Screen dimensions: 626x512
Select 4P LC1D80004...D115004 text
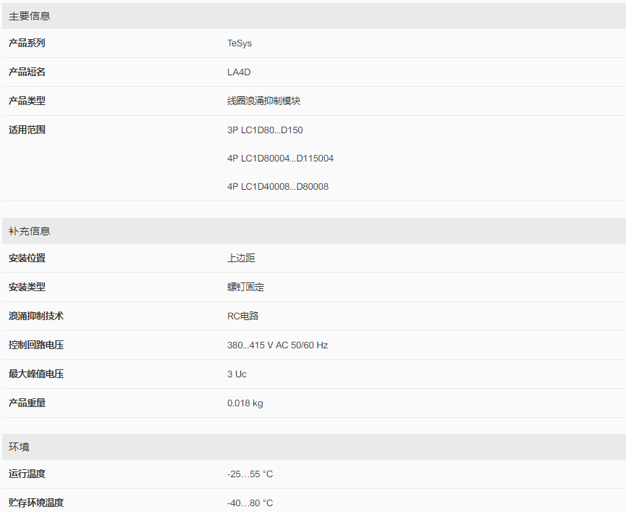point(280,159)
